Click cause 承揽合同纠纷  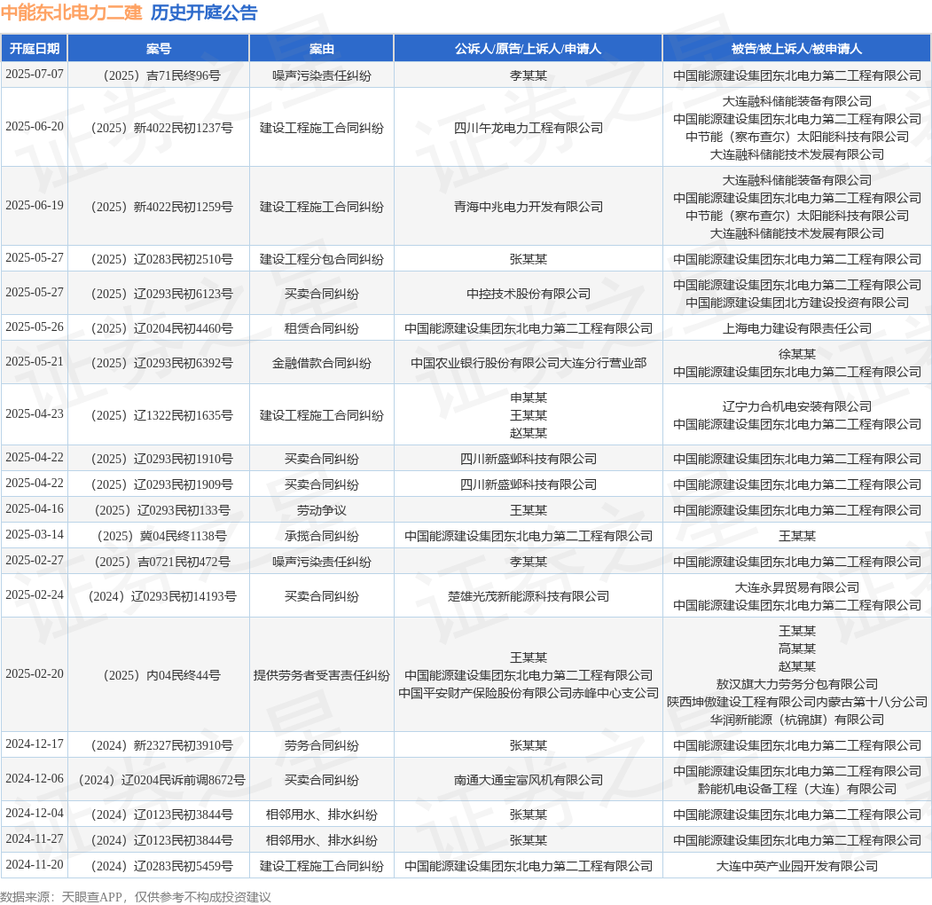322,536
